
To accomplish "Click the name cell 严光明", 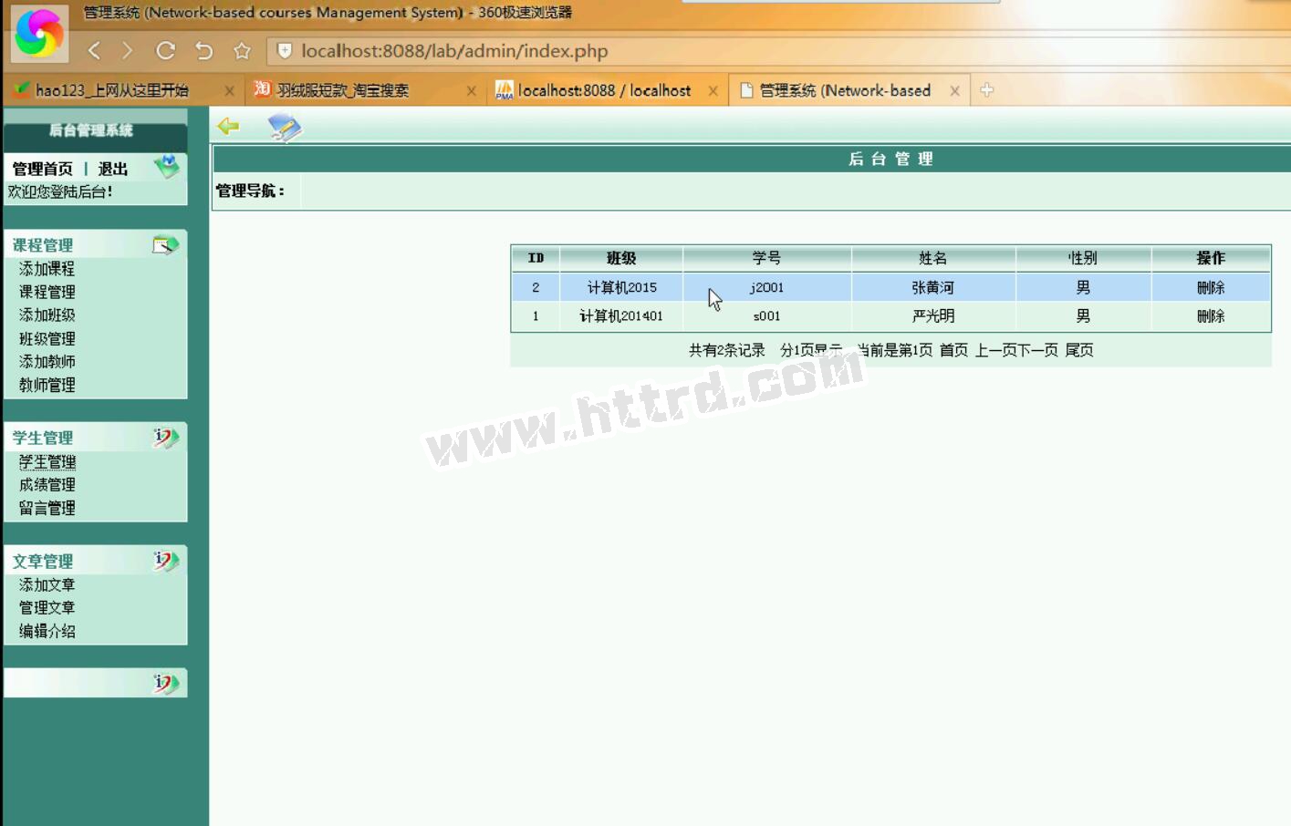I will [x=932, y=316].
